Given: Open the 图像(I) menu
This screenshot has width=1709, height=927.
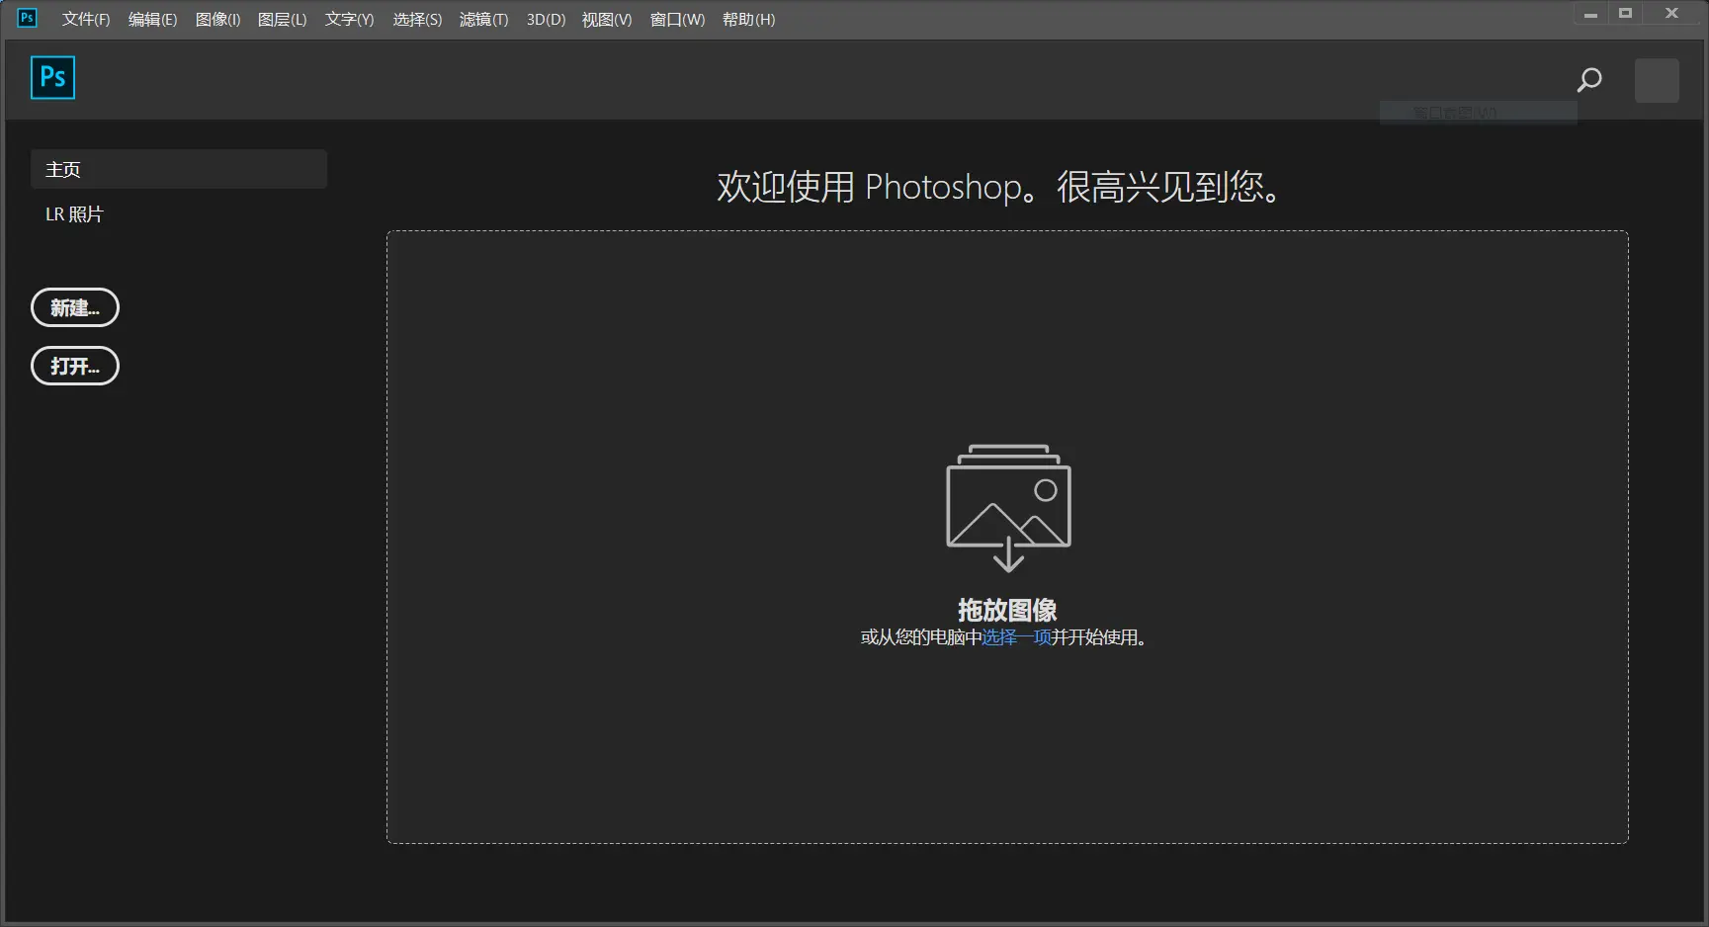Looking at the screenshot, I should pos(218,20).
